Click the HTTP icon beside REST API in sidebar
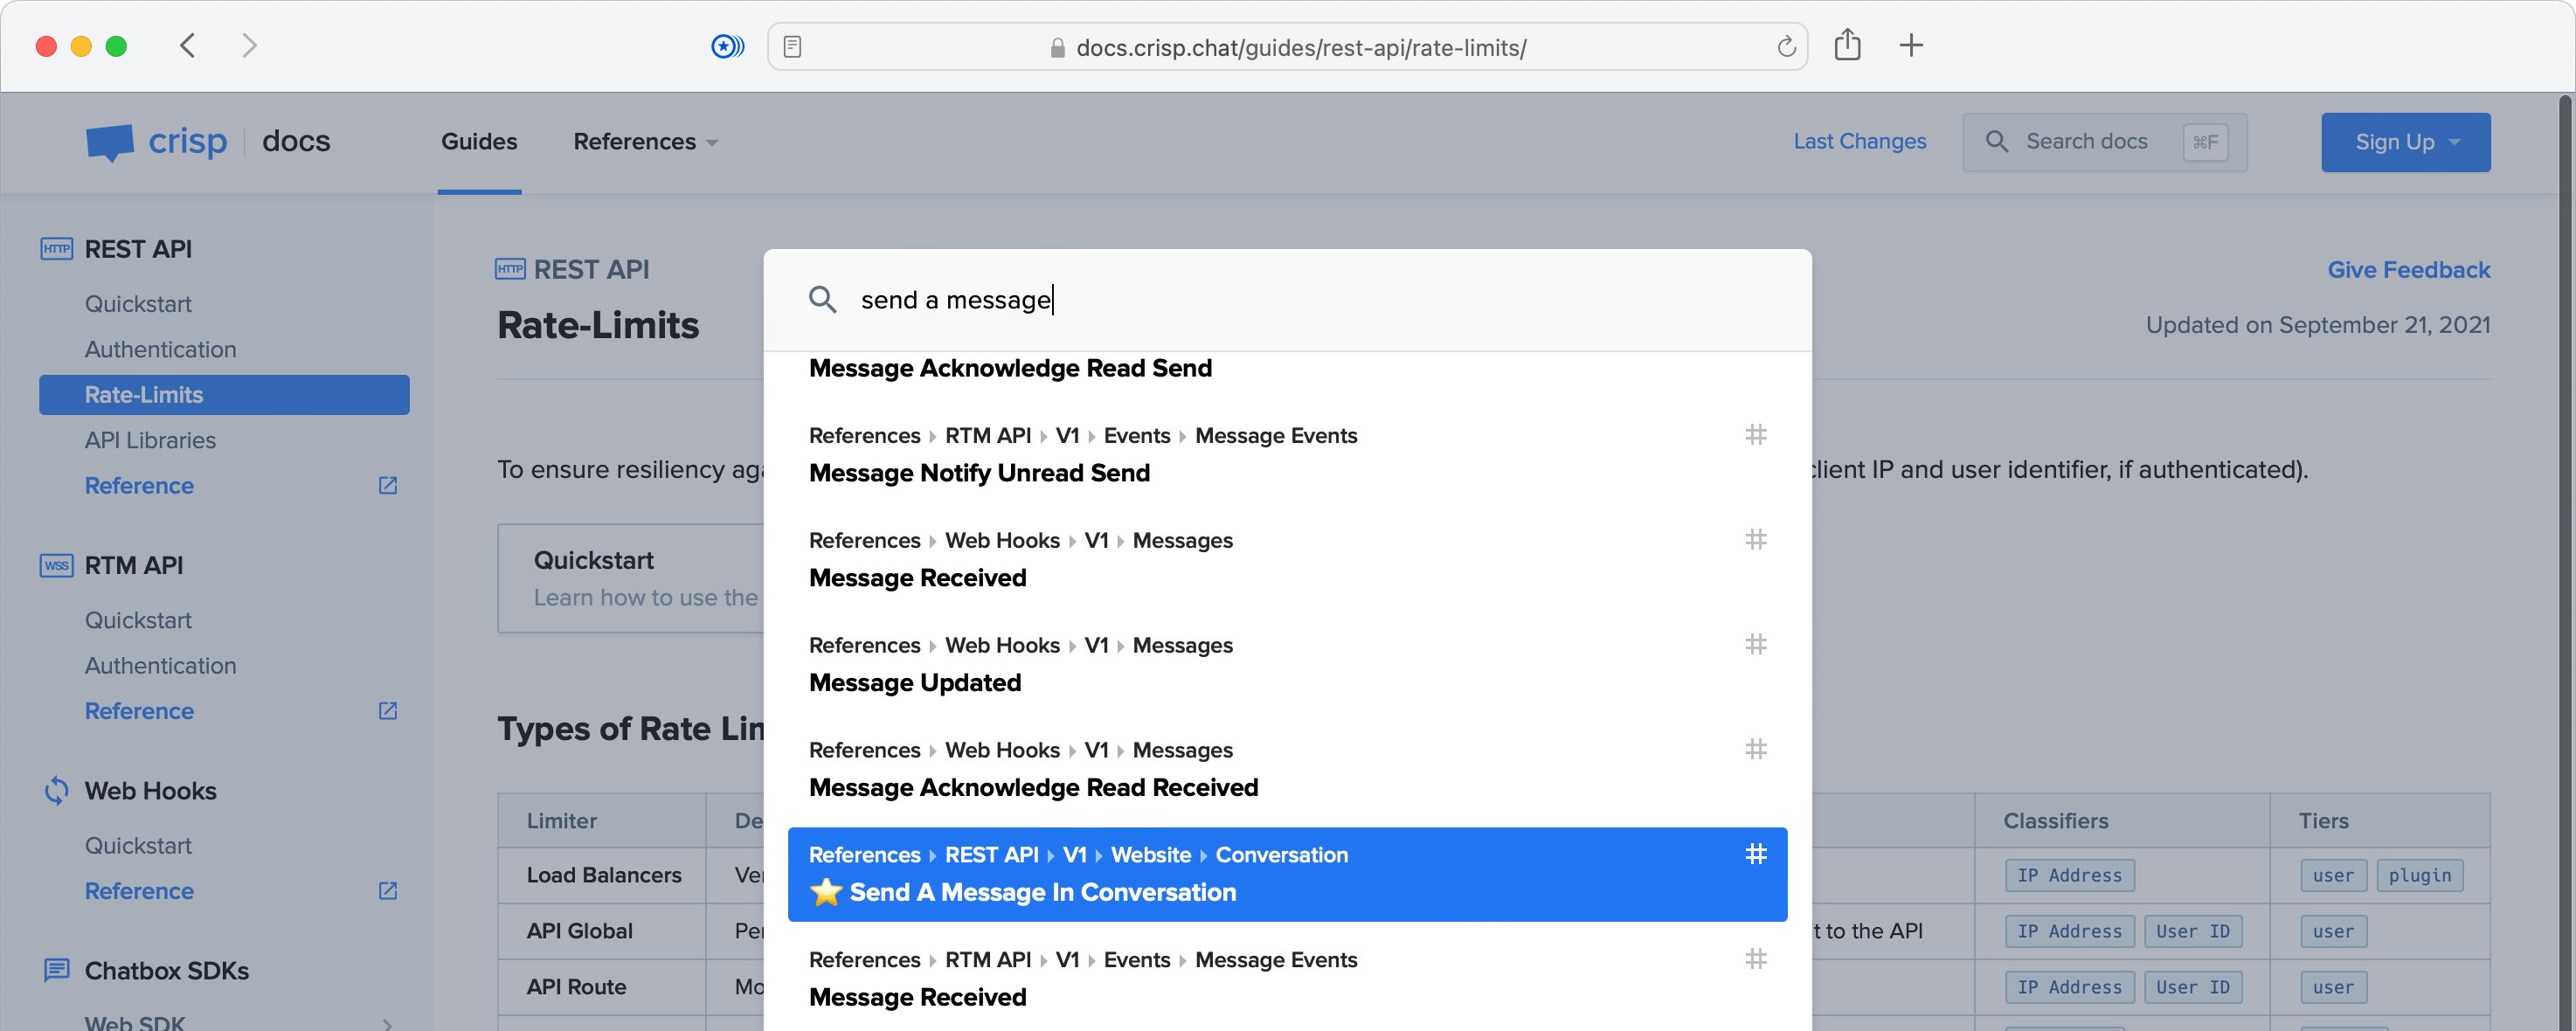 click(56, 249)
